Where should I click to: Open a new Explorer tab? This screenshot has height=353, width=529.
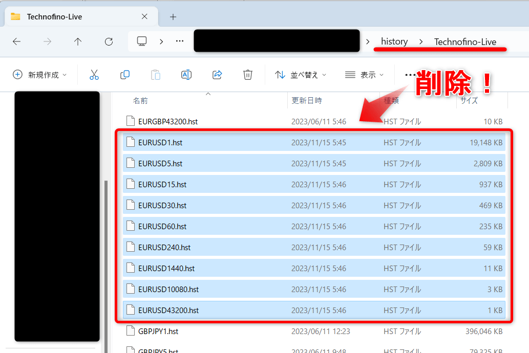tap(173, 16)
